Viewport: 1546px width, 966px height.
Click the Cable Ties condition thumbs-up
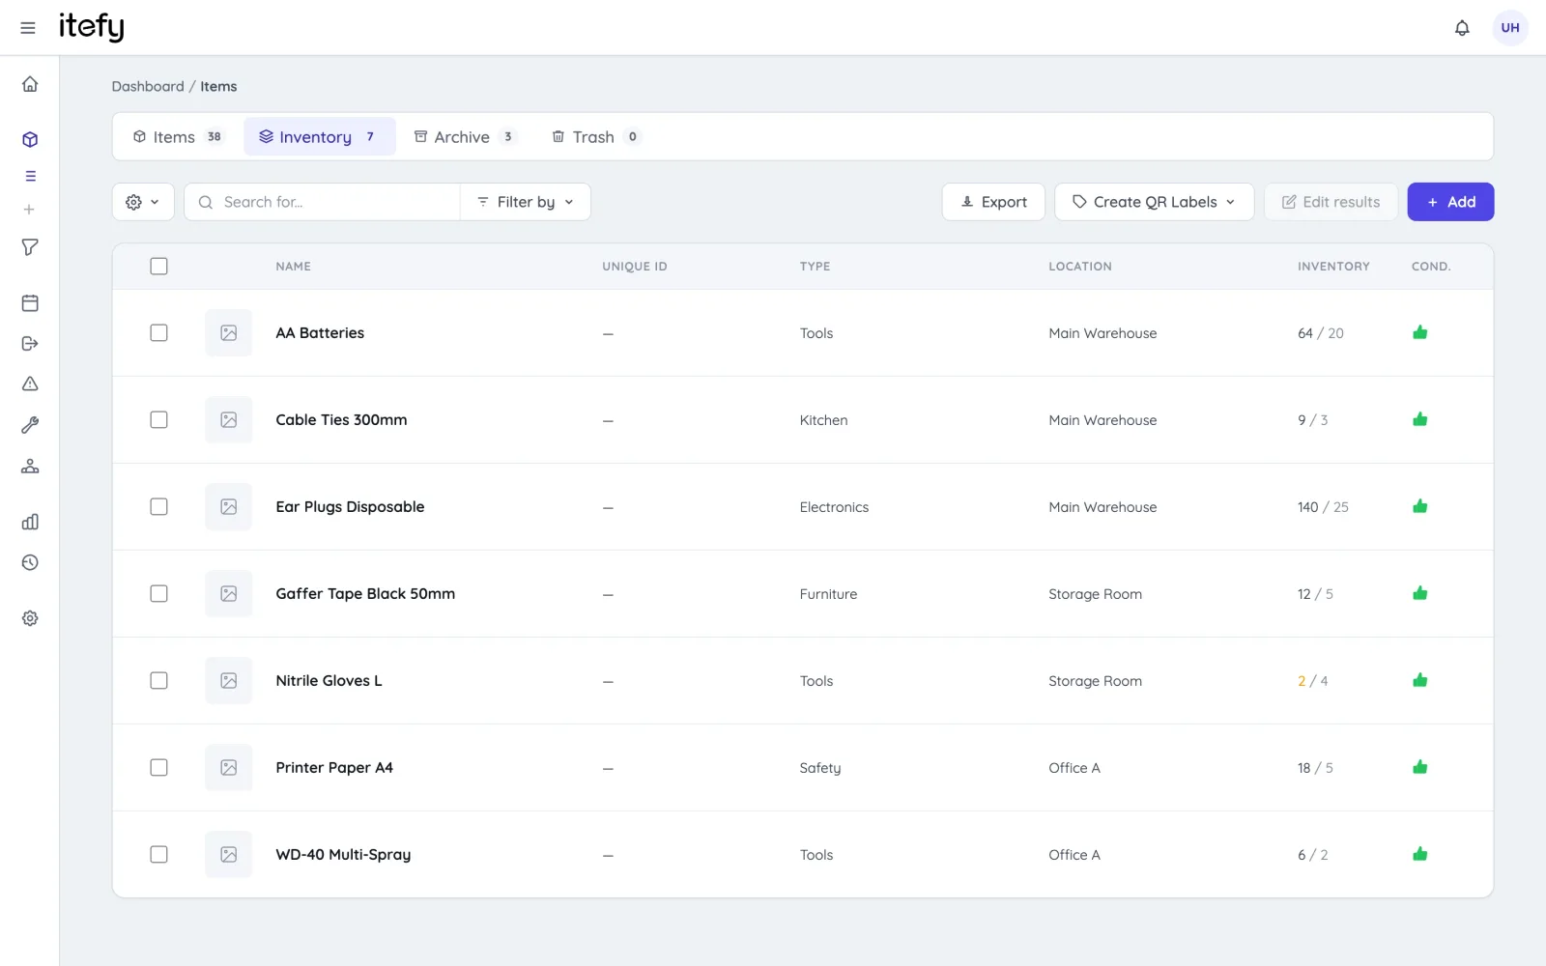[x=1419, y=419]
